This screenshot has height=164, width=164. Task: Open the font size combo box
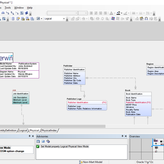[83, 13]
